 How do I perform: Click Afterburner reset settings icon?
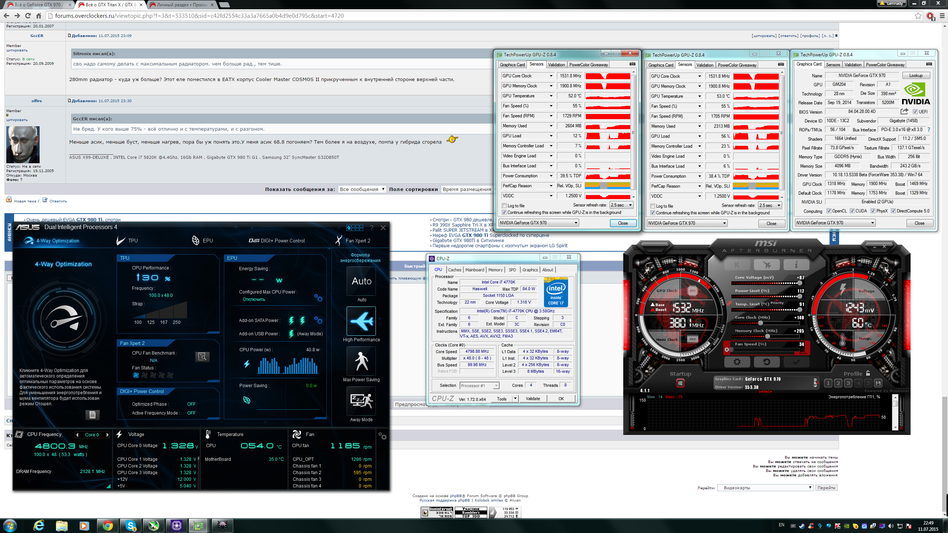(x=767, y=362)
